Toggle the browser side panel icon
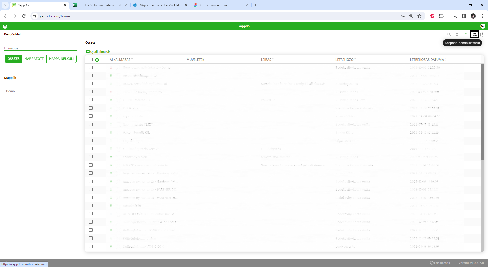Viewport: 488px width, 267px height. click(464, 16)
